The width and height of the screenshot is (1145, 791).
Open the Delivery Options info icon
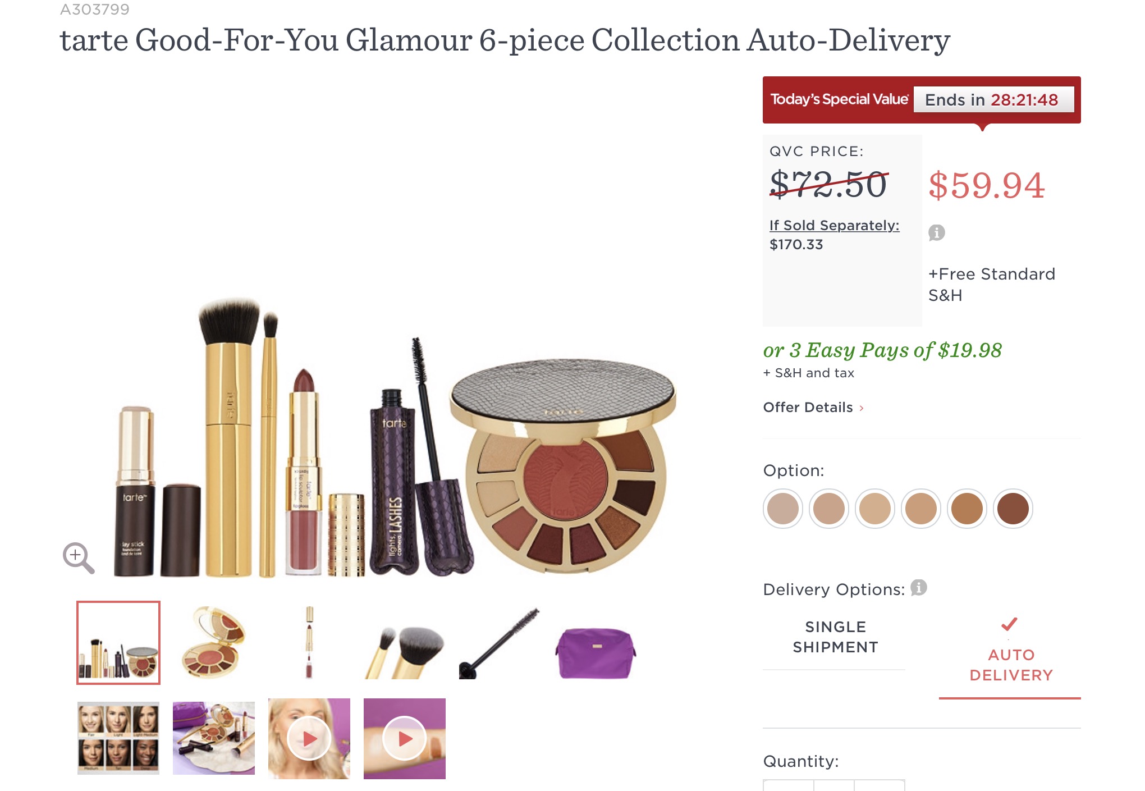(918, 588)
